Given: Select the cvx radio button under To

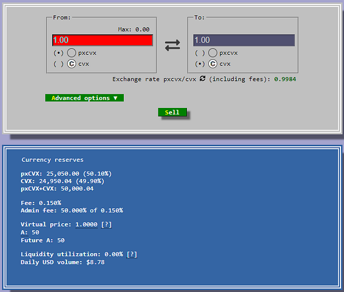Looking at the screenshot, I should coord(200,64).
